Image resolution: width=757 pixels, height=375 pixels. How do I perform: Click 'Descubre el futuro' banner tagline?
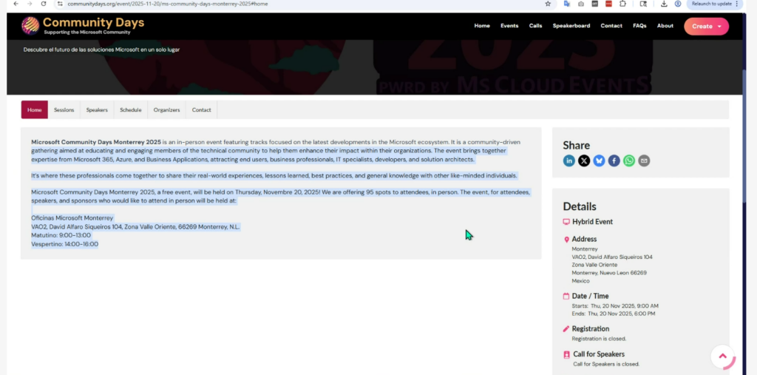tap(101, 50)
